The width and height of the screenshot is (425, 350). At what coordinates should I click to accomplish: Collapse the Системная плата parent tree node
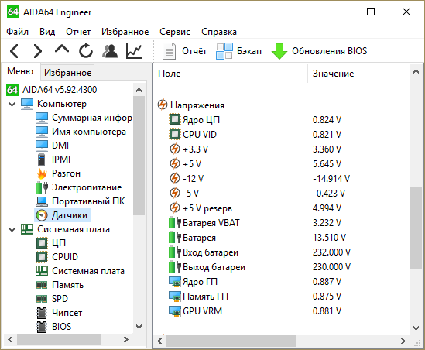pos(12,230)
